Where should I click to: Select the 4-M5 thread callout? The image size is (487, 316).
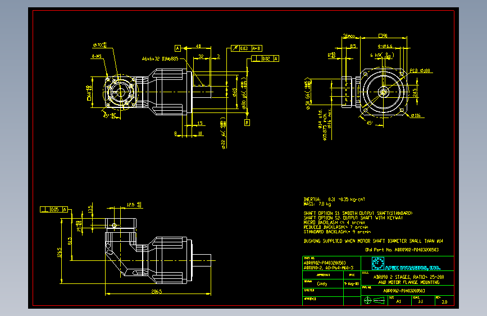(x=97, y=56)
